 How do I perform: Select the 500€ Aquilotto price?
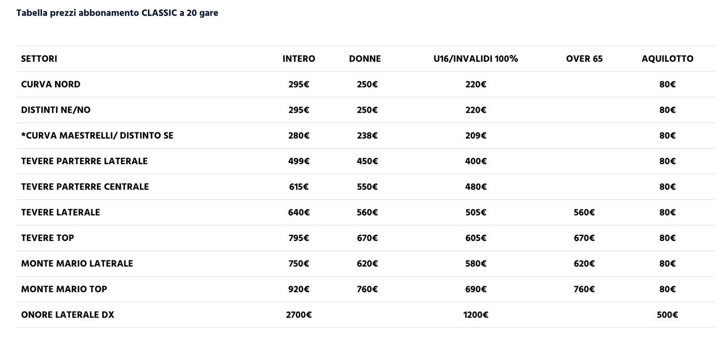(x=668, y=315)
